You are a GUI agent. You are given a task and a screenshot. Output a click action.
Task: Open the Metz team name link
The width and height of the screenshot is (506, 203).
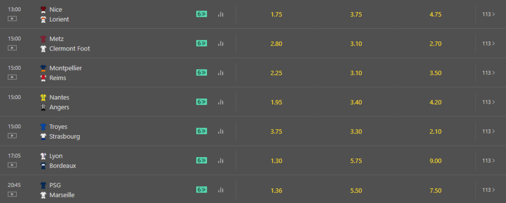(x=57, y=39)
